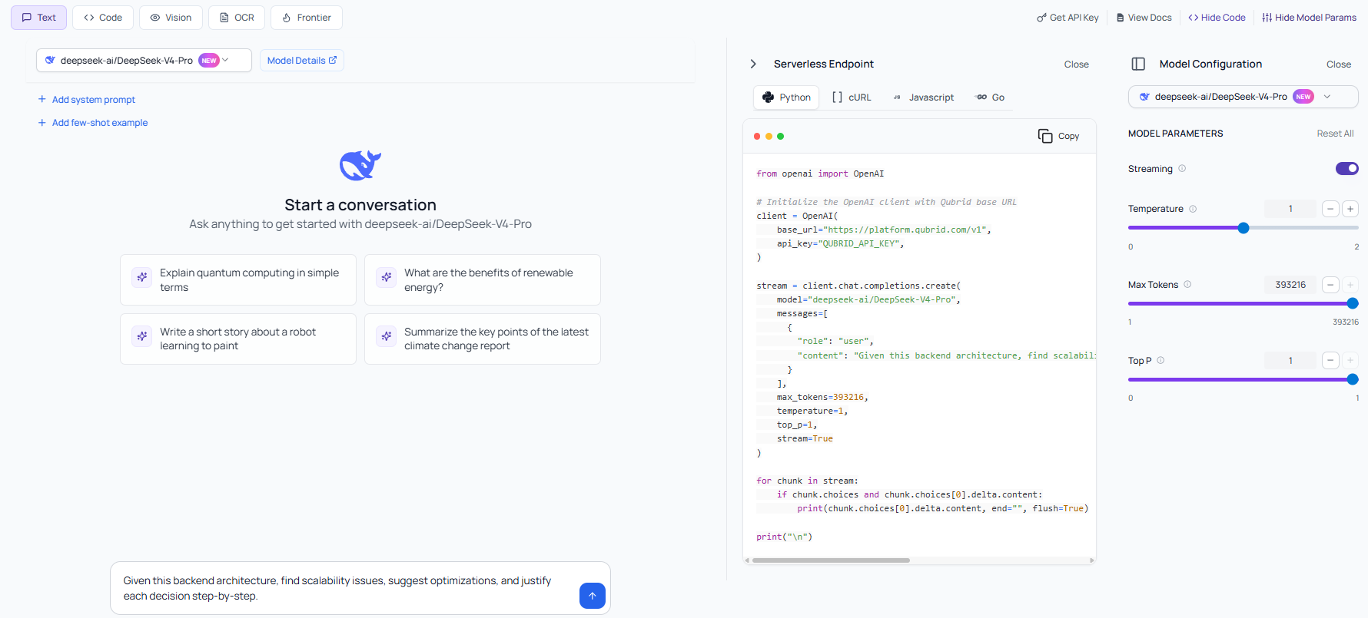Select the robot learning to paint suggestion
The image size is (1368, 618).
pos(238,339)
